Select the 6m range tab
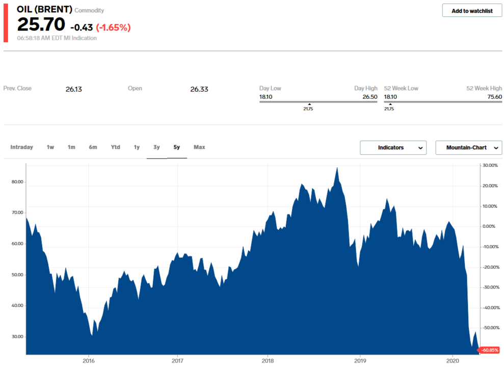 click(x=93, y=147)
